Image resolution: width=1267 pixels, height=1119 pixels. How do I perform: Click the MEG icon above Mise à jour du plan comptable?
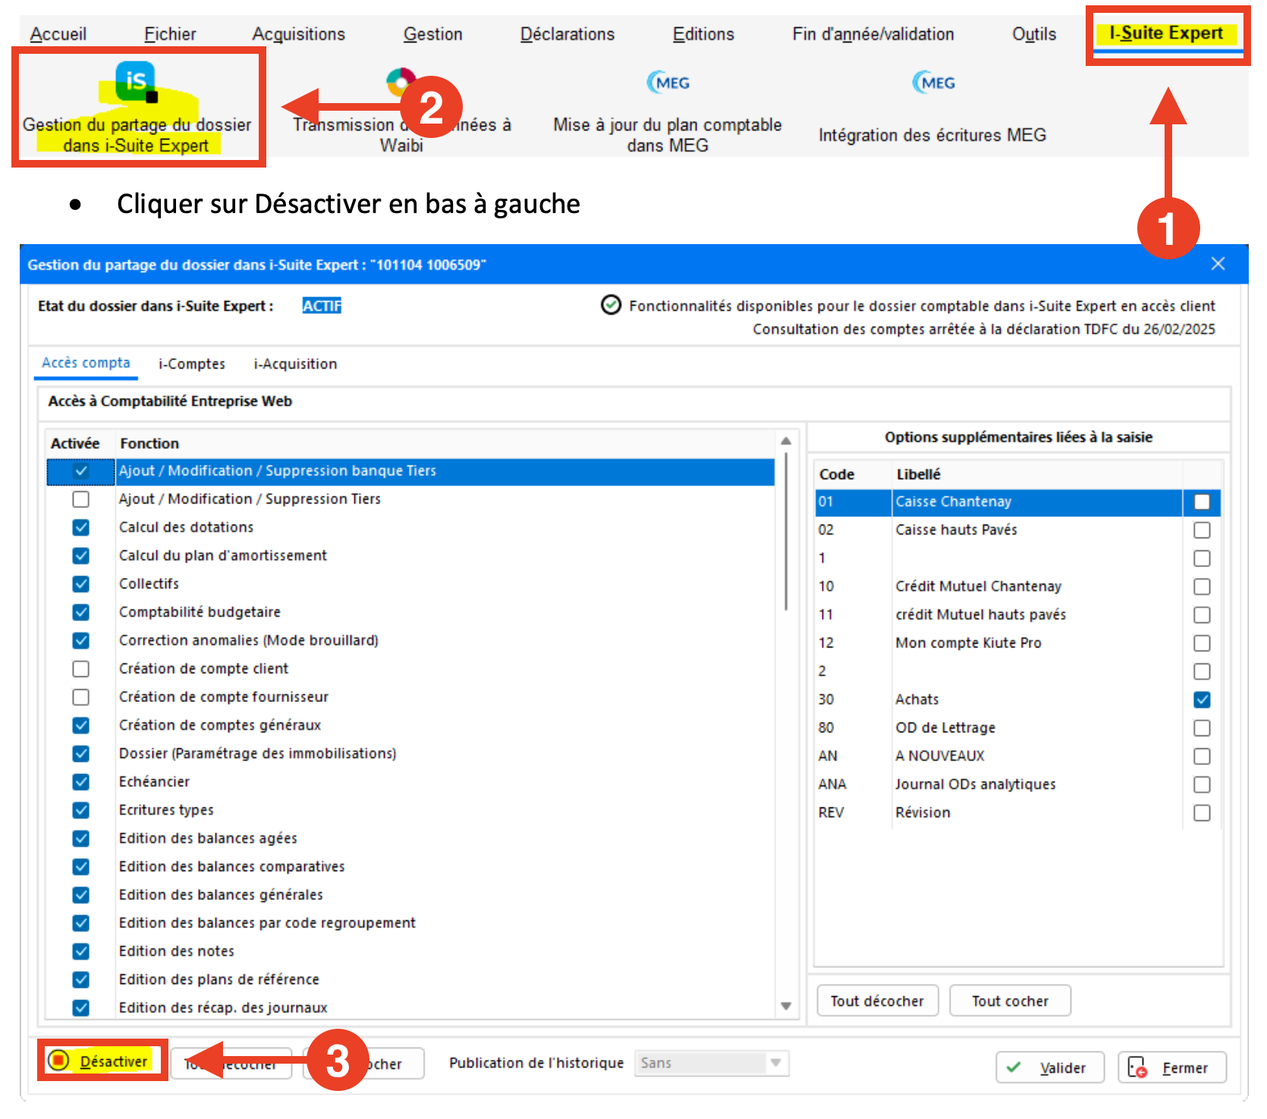tap(668, 83)
